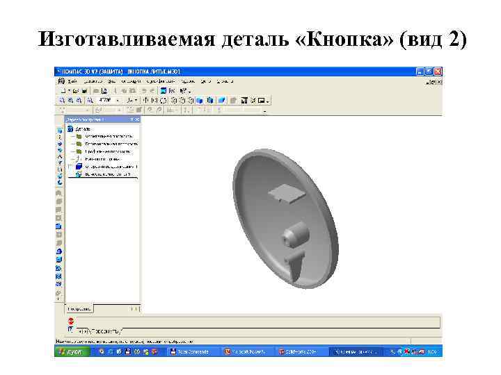Click the zoom scale value field
The height and width of the screenshot is (375, 501).
[x=106, y=100]
